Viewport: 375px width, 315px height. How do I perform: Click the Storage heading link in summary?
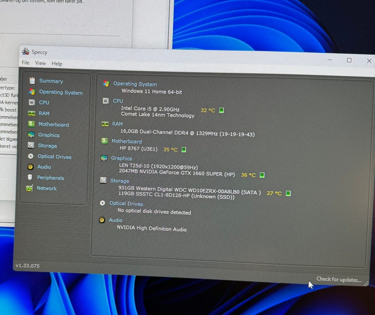coord(120,181)
